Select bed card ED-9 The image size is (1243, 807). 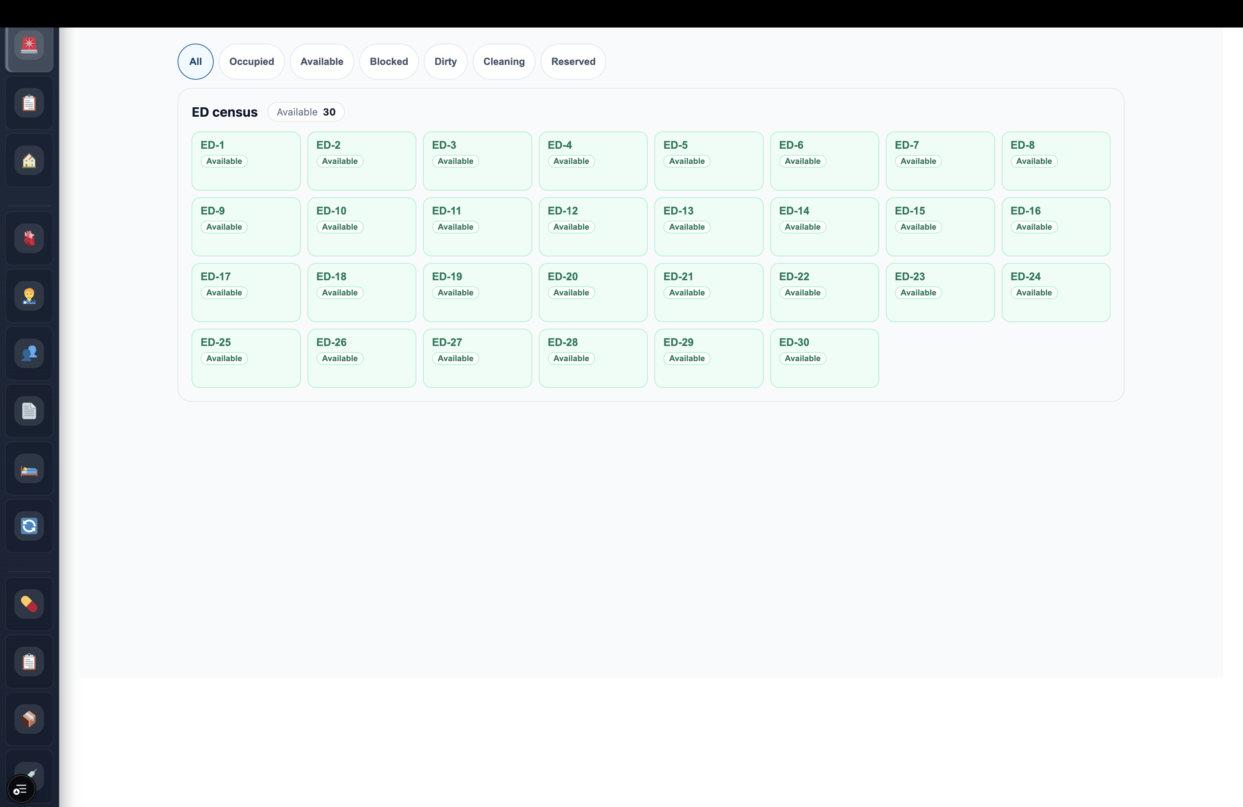[x=246, y=226]
